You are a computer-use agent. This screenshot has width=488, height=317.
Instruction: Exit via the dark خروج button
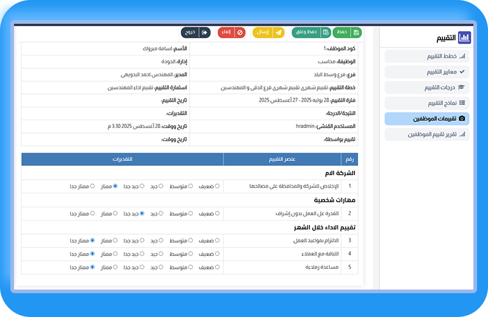(x=196, y=32)
